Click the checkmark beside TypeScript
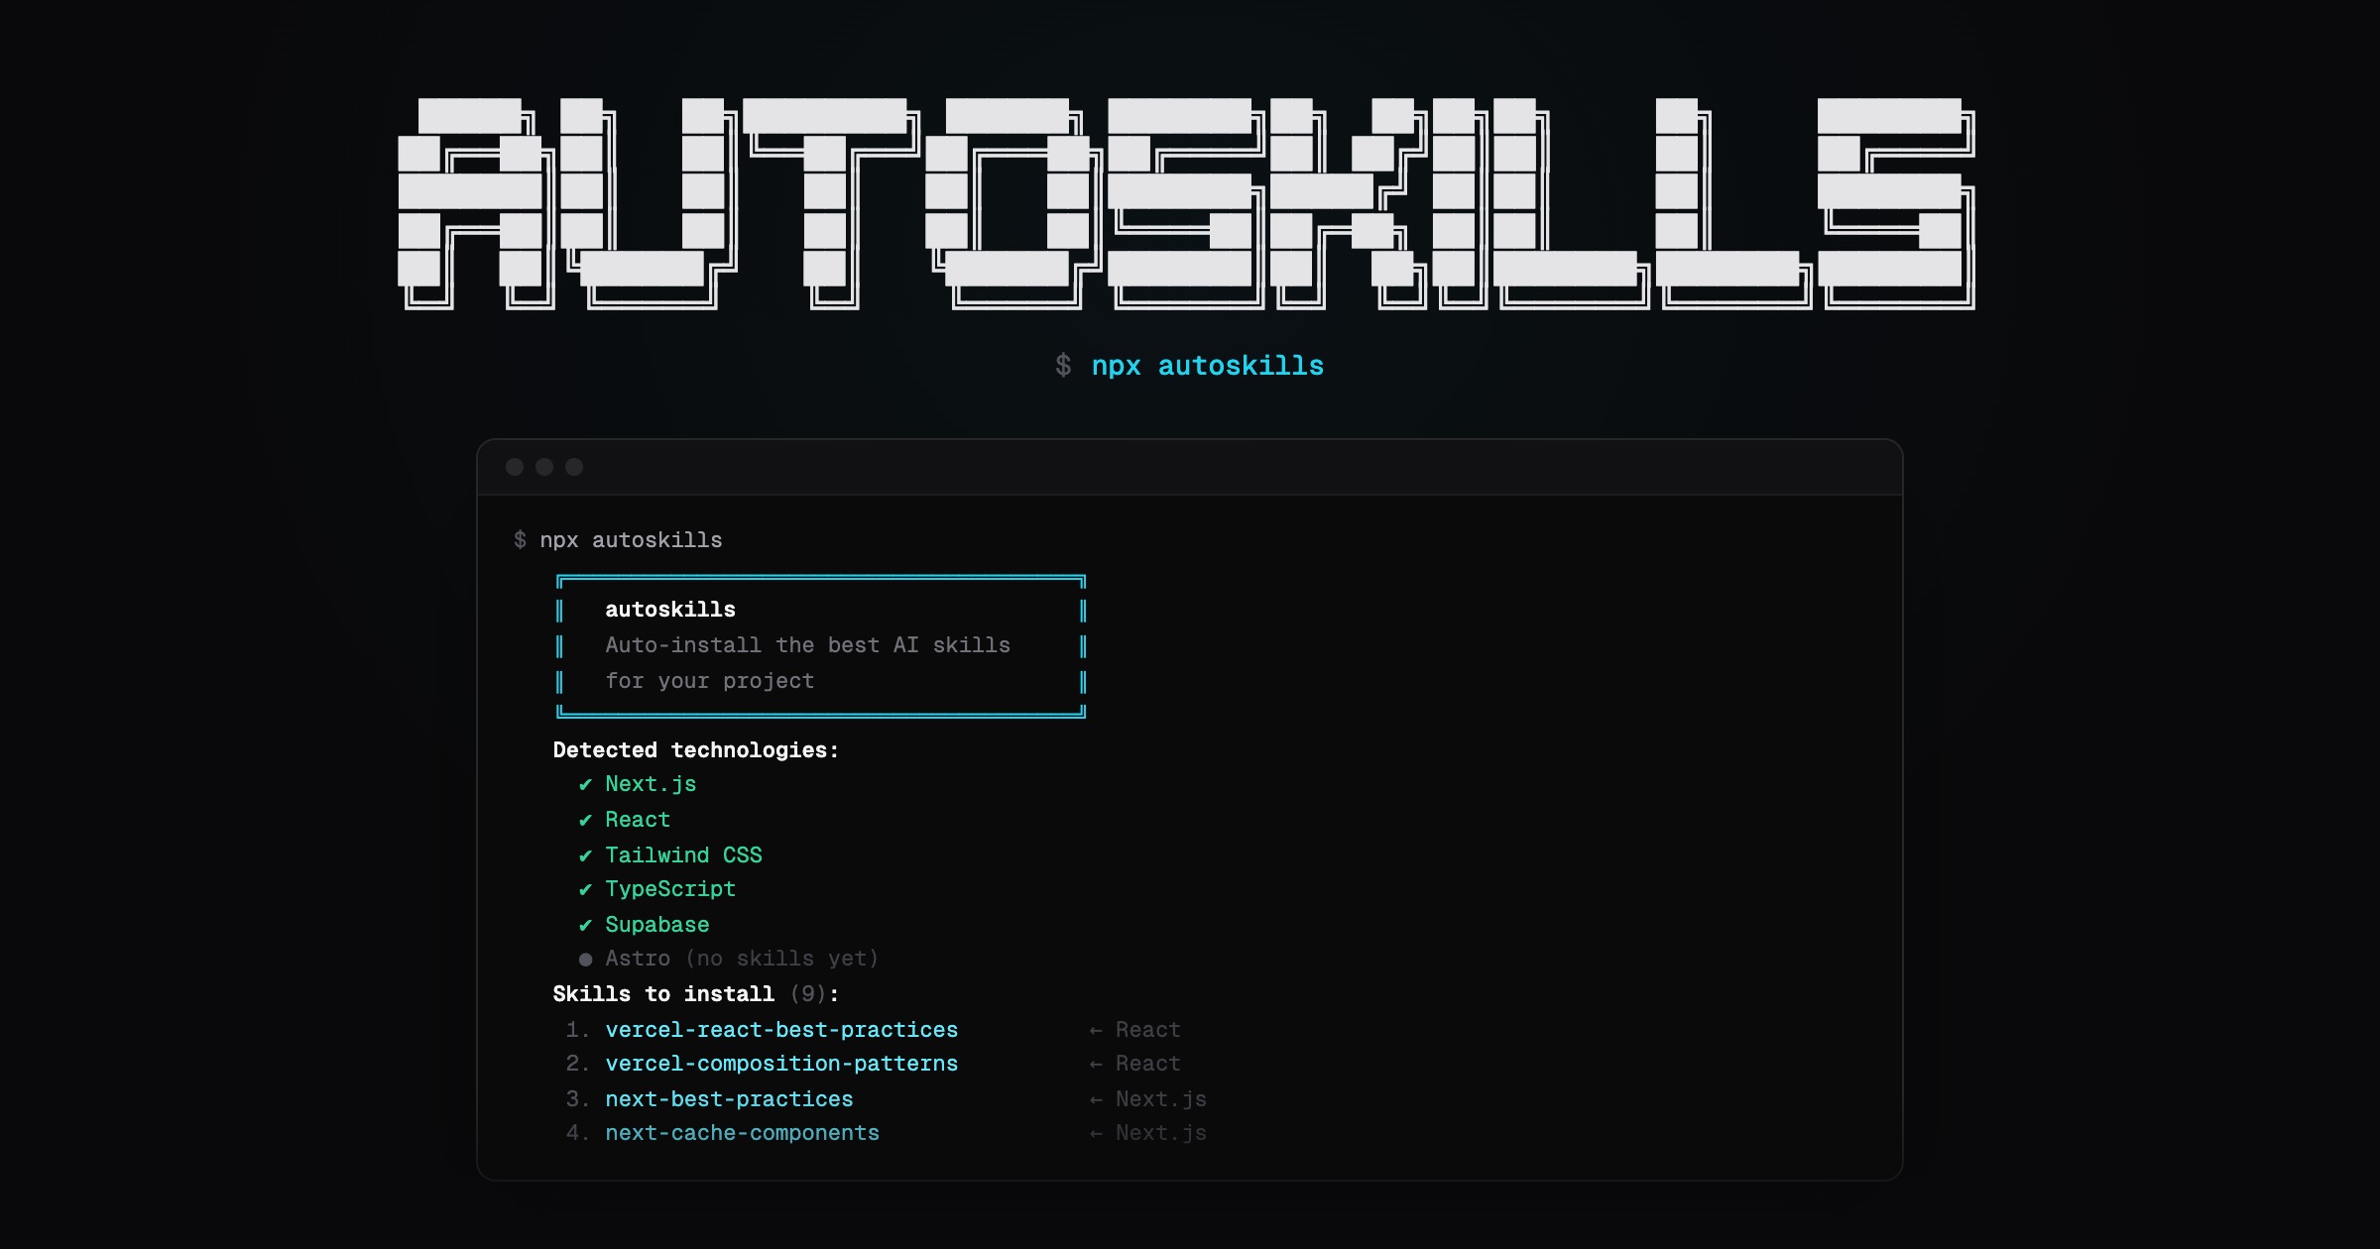2380x1249 pixels. (585, 889)
